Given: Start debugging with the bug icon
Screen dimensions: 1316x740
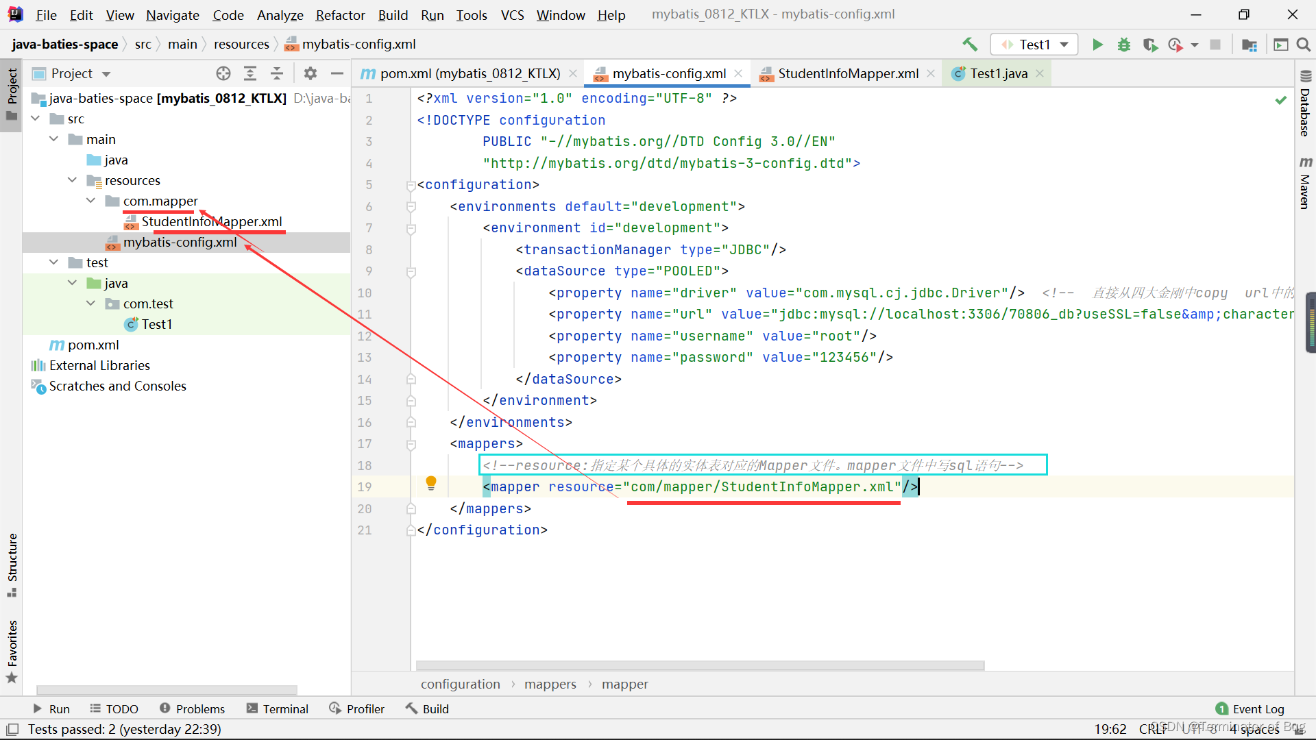Looking at the screenshot, I should click(x=1124, y=45).
